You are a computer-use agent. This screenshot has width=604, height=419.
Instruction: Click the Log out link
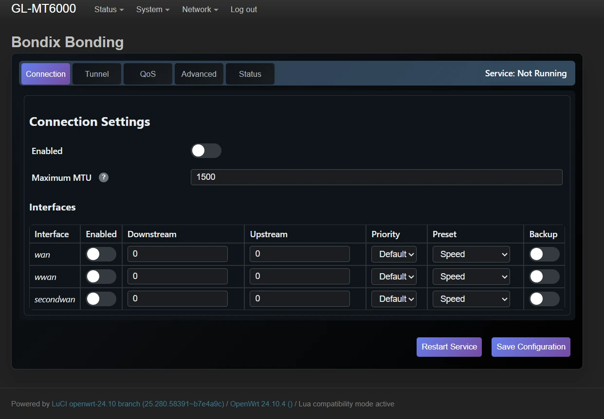(x=244, y=9)
